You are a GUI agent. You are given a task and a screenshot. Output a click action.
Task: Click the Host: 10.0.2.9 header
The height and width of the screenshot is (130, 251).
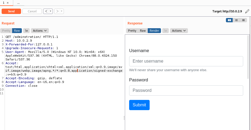point(19,41)
